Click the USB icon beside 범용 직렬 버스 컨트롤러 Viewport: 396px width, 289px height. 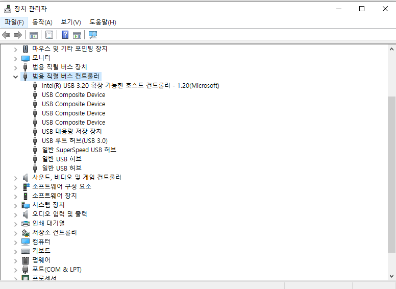click(25, 76)
